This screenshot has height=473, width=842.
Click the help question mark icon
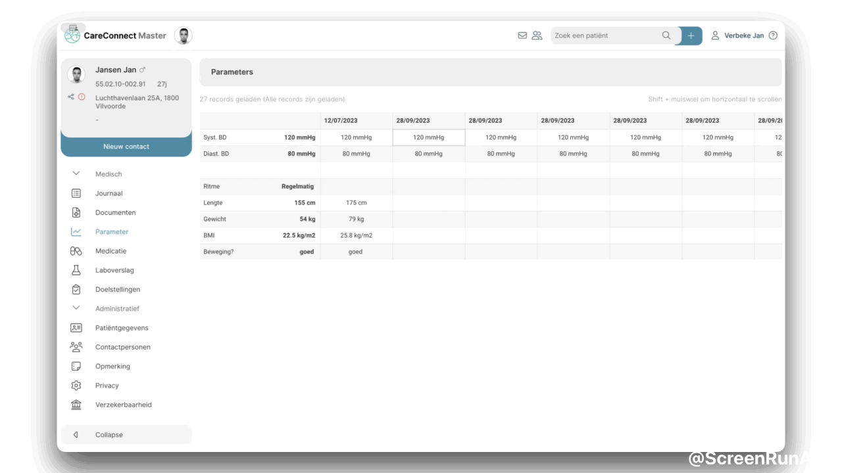click(773, 35)
